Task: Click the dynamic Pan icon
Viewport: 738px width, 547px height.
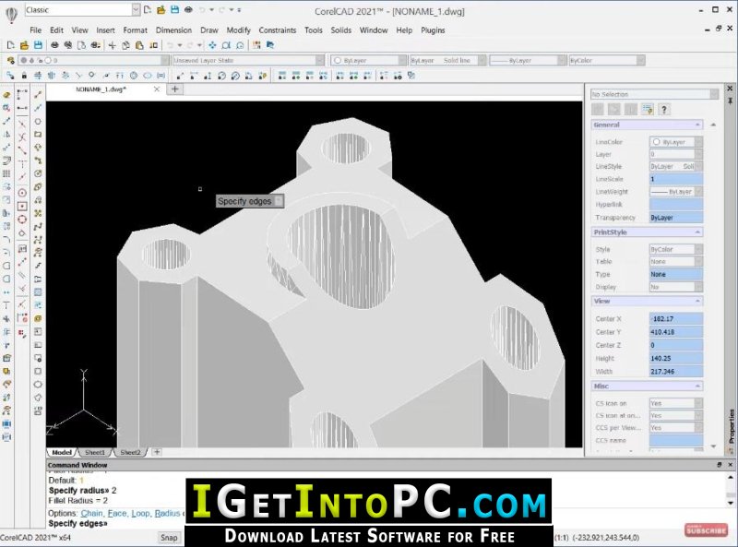Action: pyautogui.click(x=212, y=45)
